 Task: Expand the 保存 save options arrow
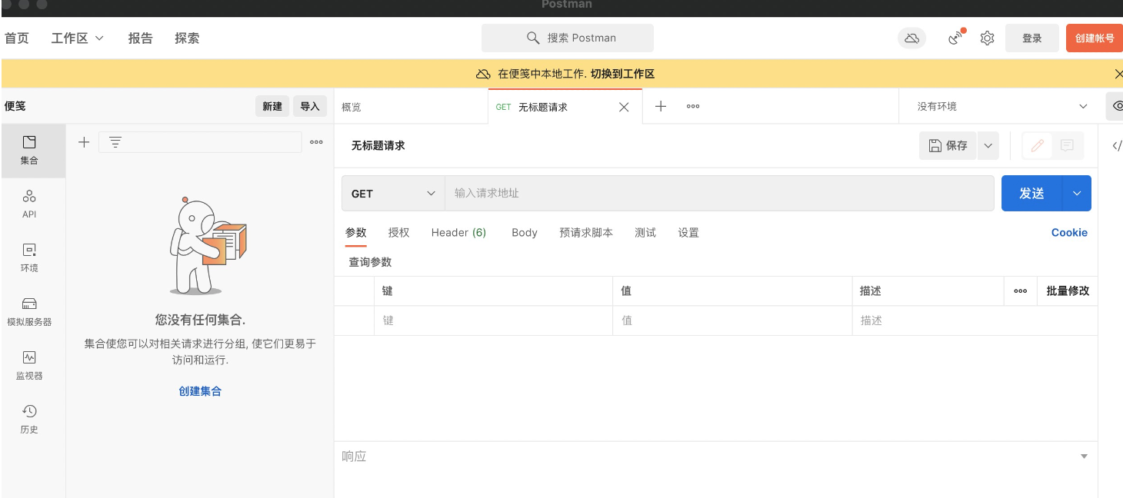point(988,145)
